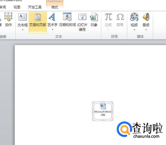
Task: Switch to the View (视图) tab
Action: 17,7
